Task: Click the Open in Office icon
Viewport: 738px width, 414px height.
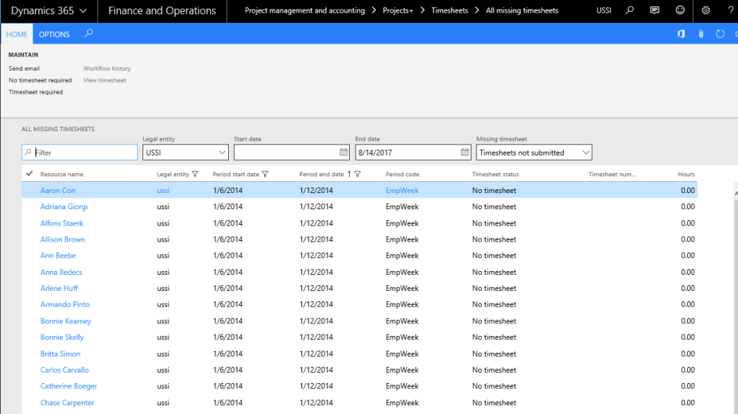Action: click(x=681, y=34)
